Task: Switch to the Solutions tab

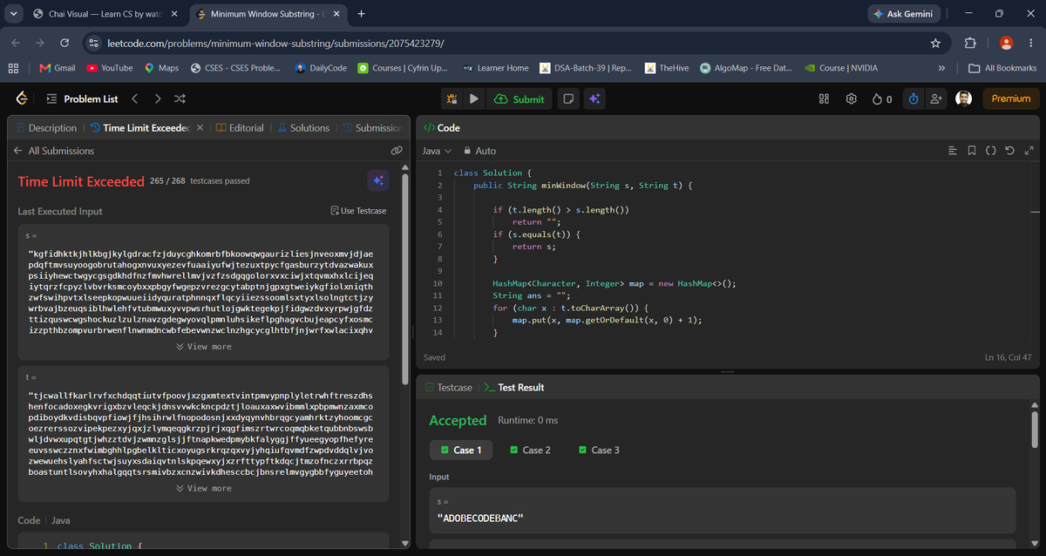Action: pyautogui.click(x=303, y=128)
